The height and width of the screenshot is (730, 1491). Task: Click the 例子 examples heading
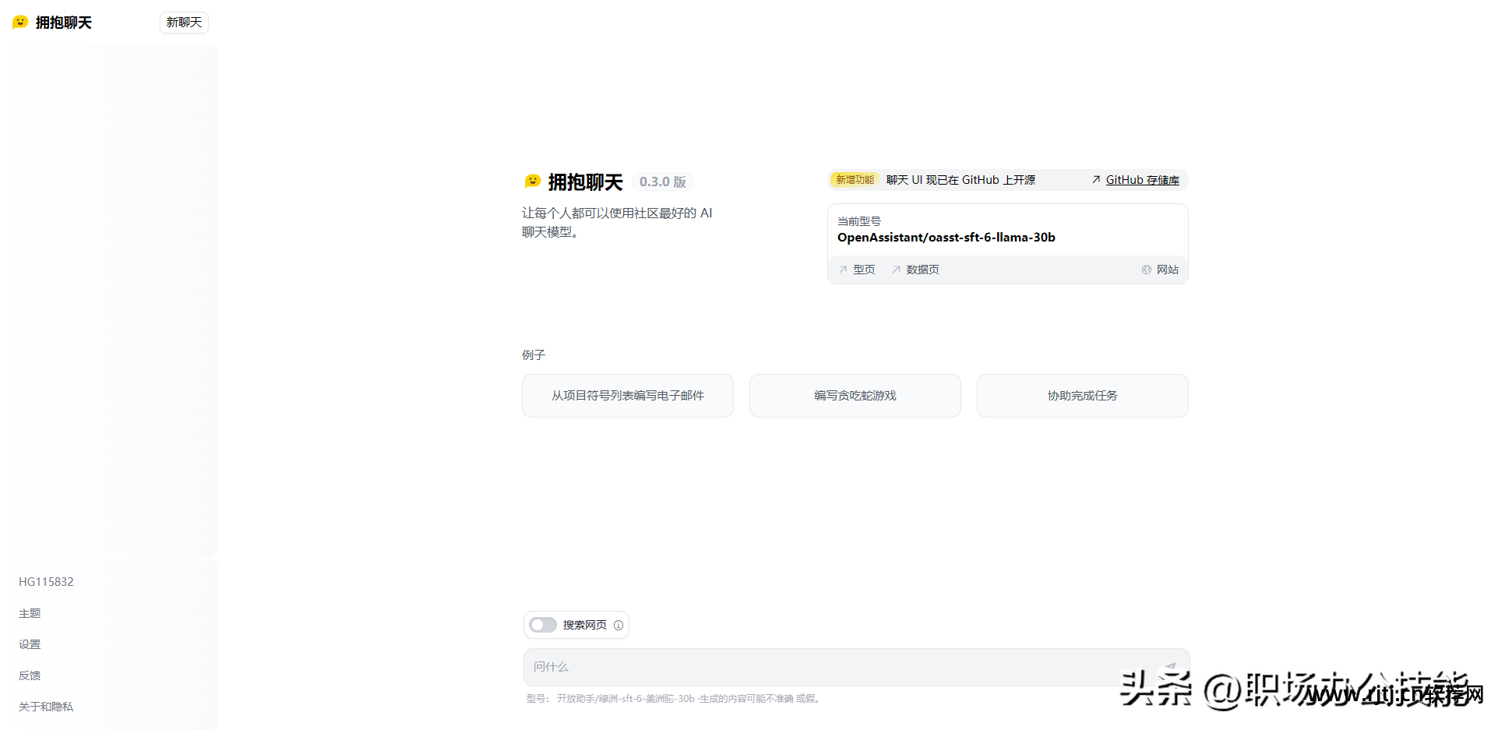(533, 355)
